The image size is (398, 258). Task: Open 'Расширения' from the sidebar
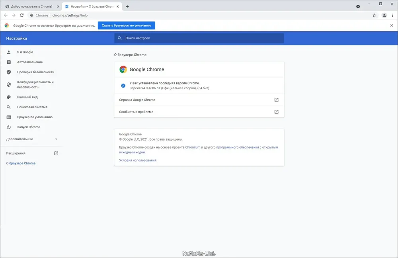[16, 153]
